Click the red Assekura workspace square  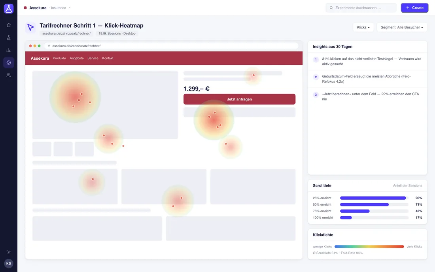(x=25, y=8)
